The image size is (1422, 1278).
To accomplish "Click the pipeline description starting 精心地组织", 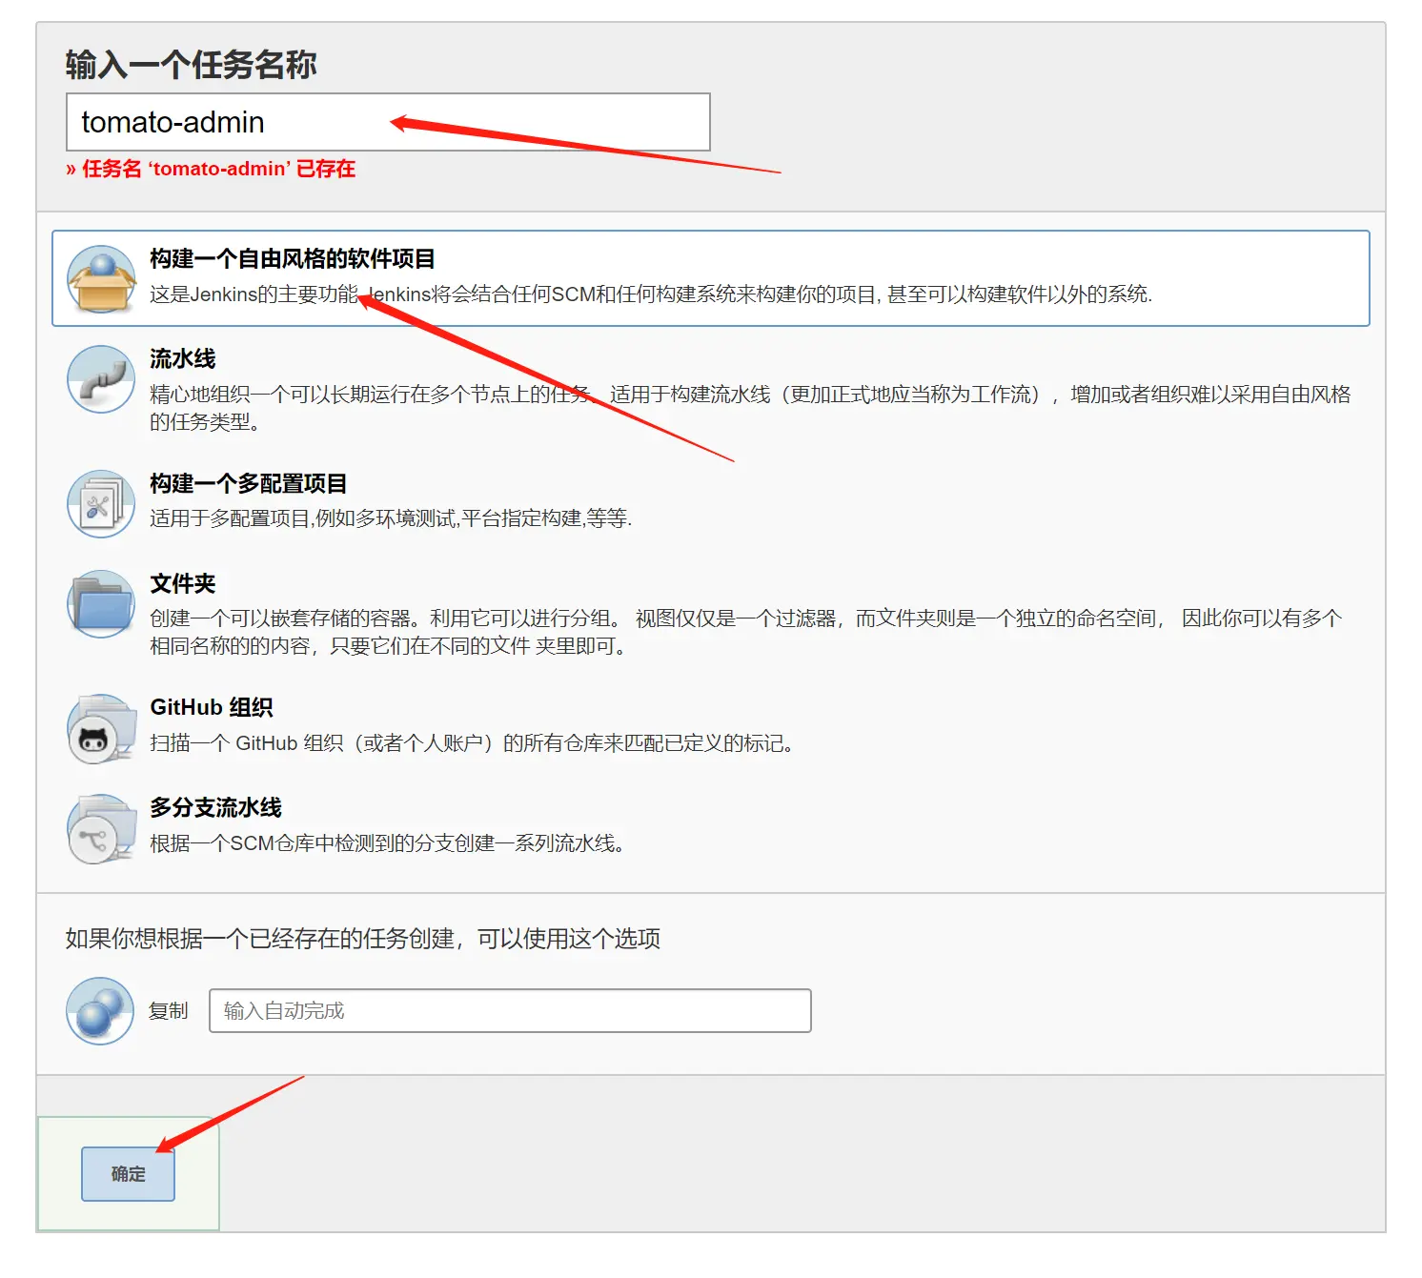I will point(750,408).
